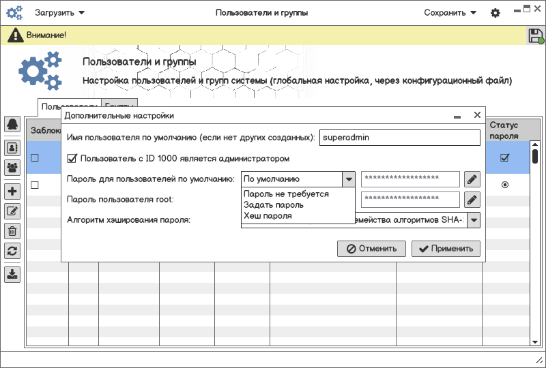The image size is (546, 368).
Task: Select the password status radio button
Action: pos(505,185)
